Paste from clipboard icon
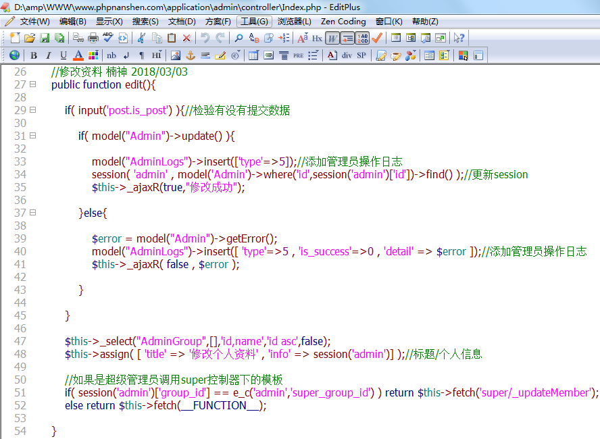Screen dimensions: 600x439 pyautogui.click(x=172, y=38)
